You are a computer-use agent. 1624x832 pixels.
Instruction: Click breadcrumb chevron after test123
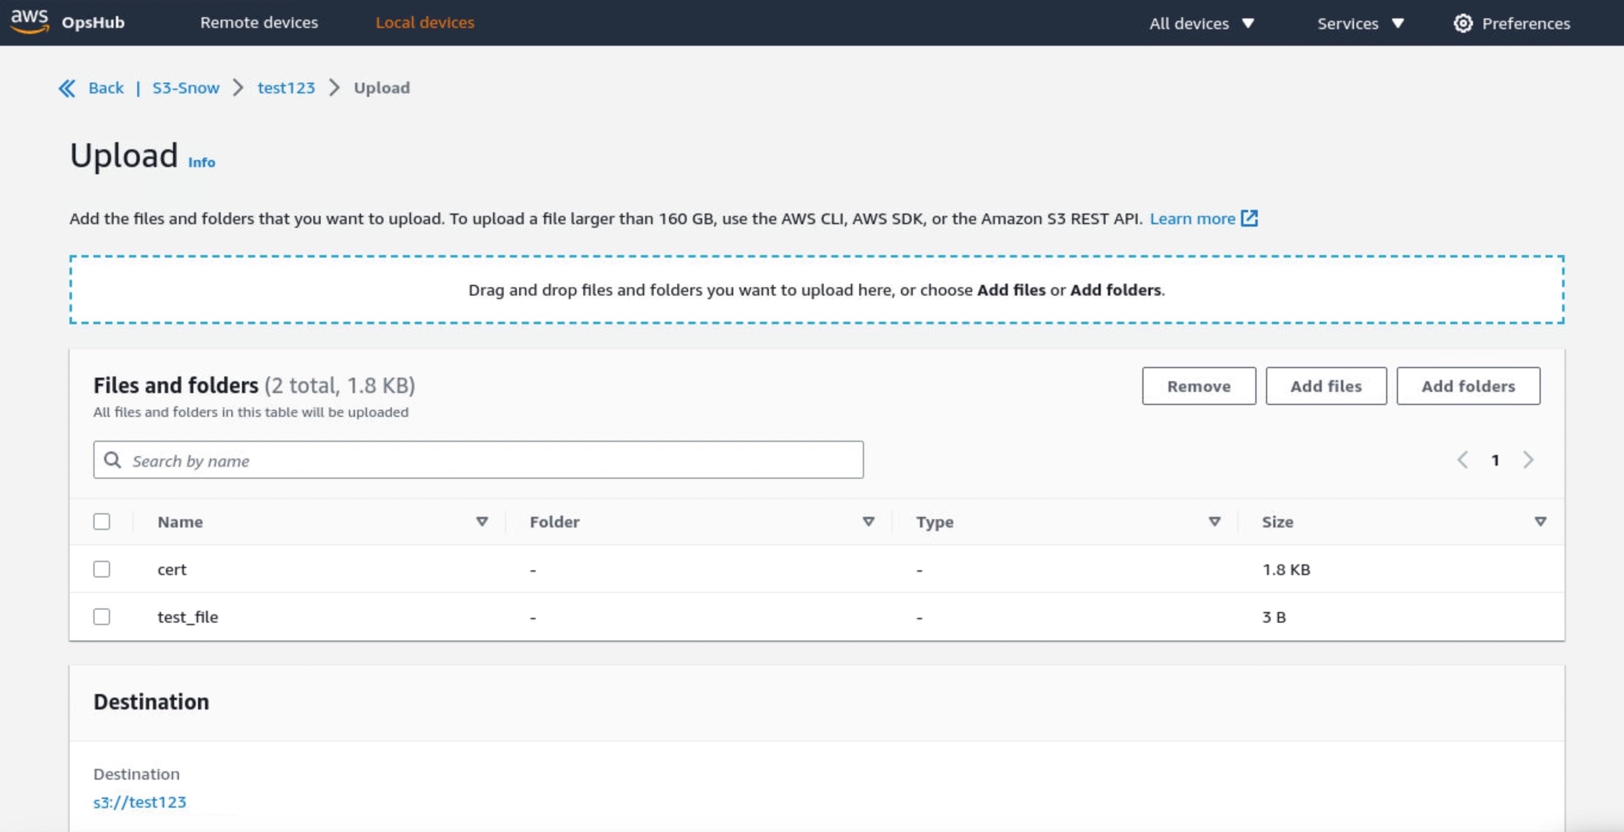click(334, 87)
